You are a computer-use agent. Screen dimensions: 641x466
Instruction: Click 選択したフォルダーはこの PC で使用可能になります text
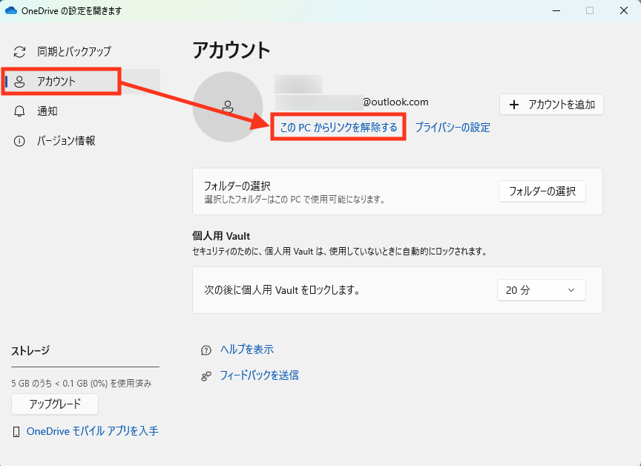[x=295, y=200]
